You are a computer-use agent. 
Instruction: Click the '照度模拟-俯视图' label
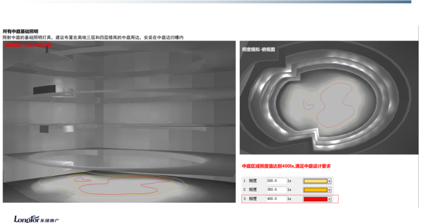(258, 49)
